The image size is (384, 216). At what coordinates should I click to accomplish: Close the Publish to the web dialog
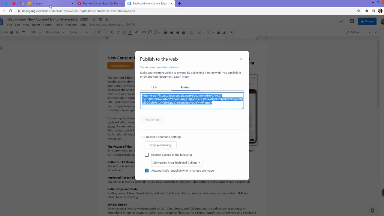point(240,59)
